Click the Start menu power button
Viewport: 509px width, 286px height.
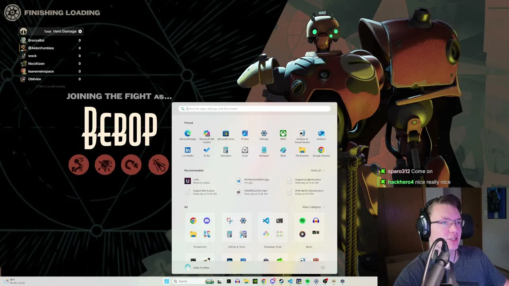tap(323, 268)
